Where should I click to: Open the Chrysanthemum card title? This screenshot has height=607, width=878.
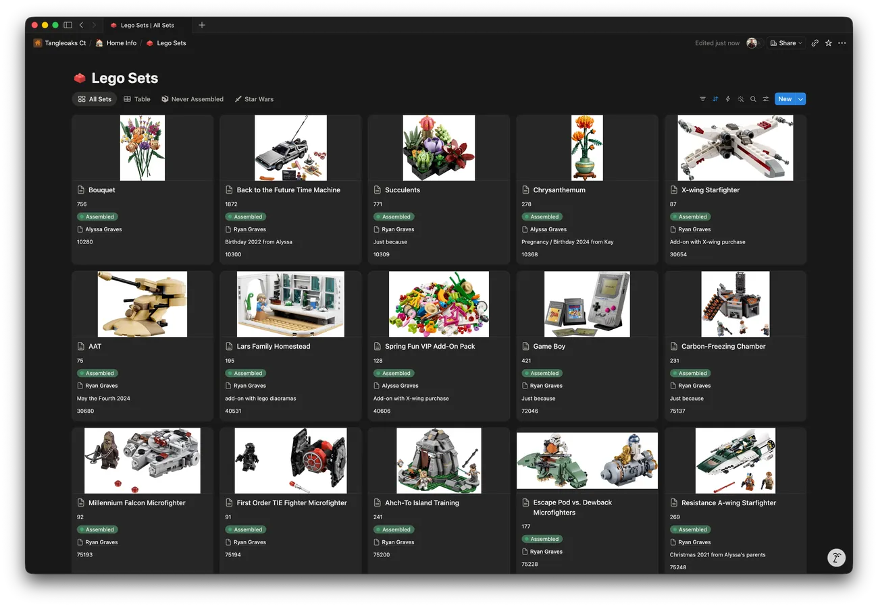559,190
